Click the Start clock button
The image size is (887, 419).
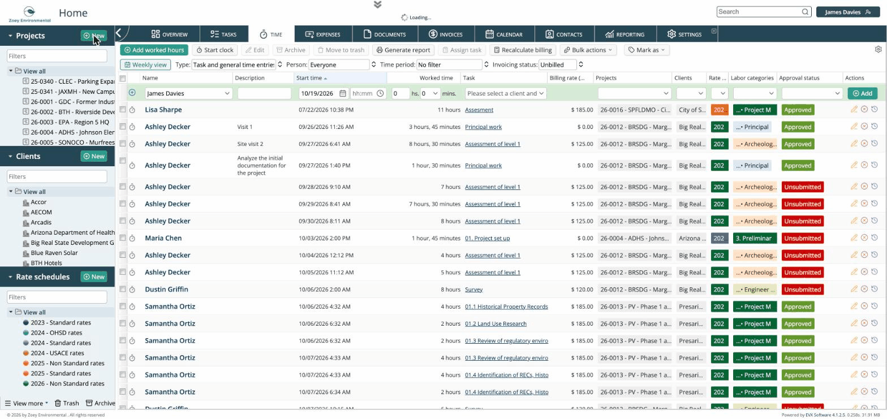click(214, 50)
